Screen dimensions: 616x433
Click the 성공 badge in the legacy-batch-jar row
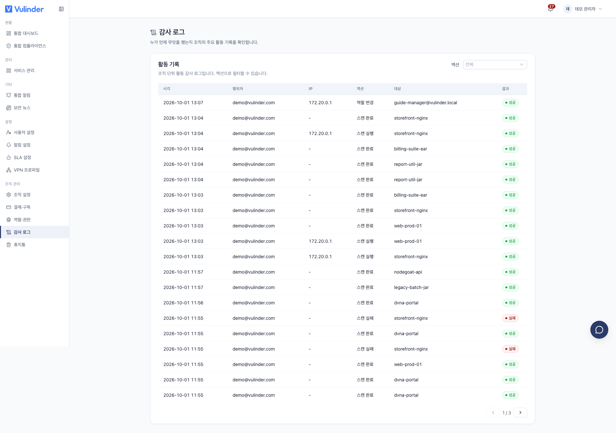pos(510,287)
